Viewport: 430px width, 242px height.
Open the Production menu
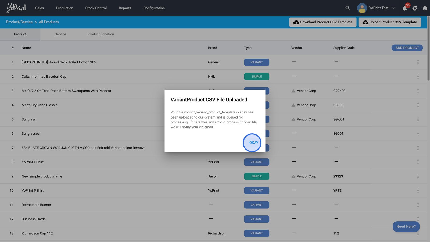(64, 8)
